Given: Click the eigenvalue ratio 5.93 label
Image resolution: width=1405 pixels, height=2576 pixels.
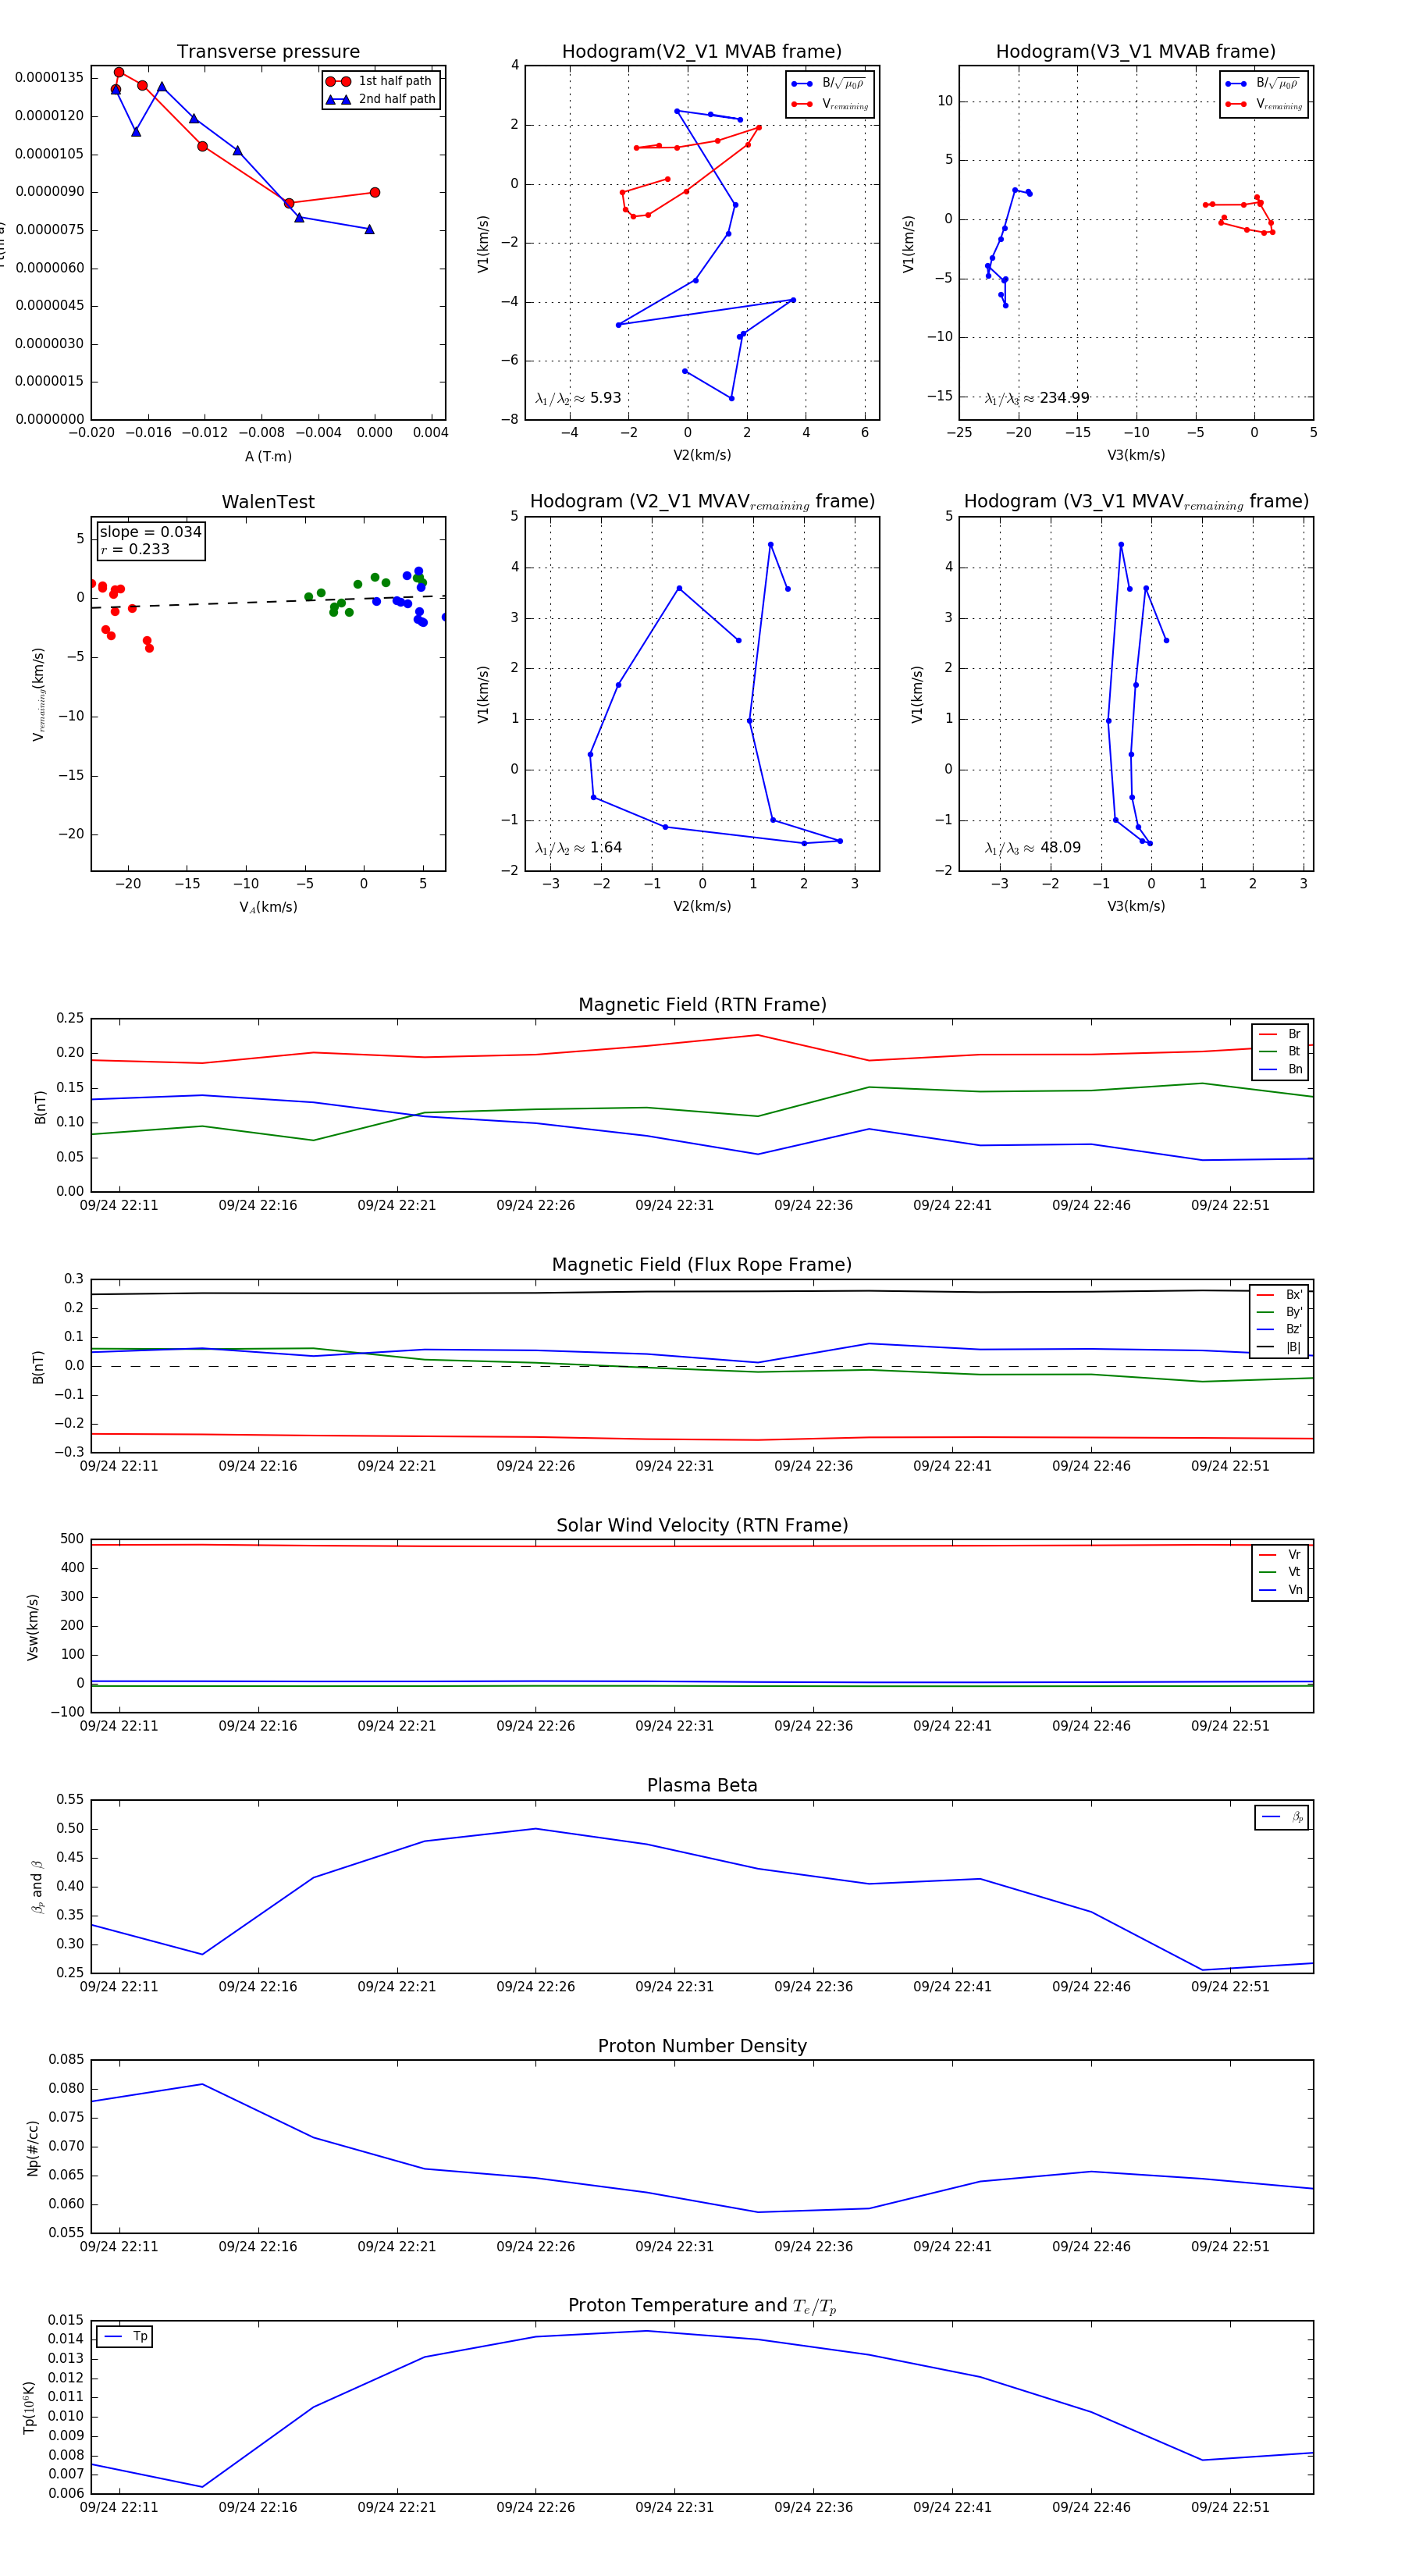Looking at the screenshot, I should pos(578,398).
